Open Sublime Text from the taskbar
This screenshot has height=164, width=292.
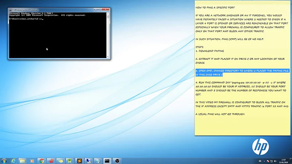point(79,161)
